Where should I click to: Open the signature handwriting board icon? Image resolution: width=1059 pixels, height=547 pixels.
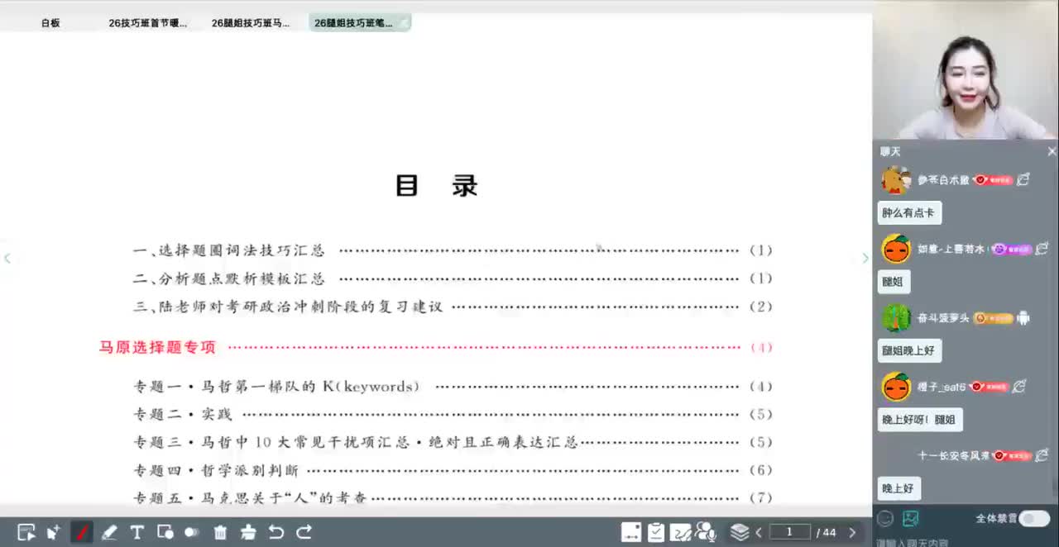point(681,532)
